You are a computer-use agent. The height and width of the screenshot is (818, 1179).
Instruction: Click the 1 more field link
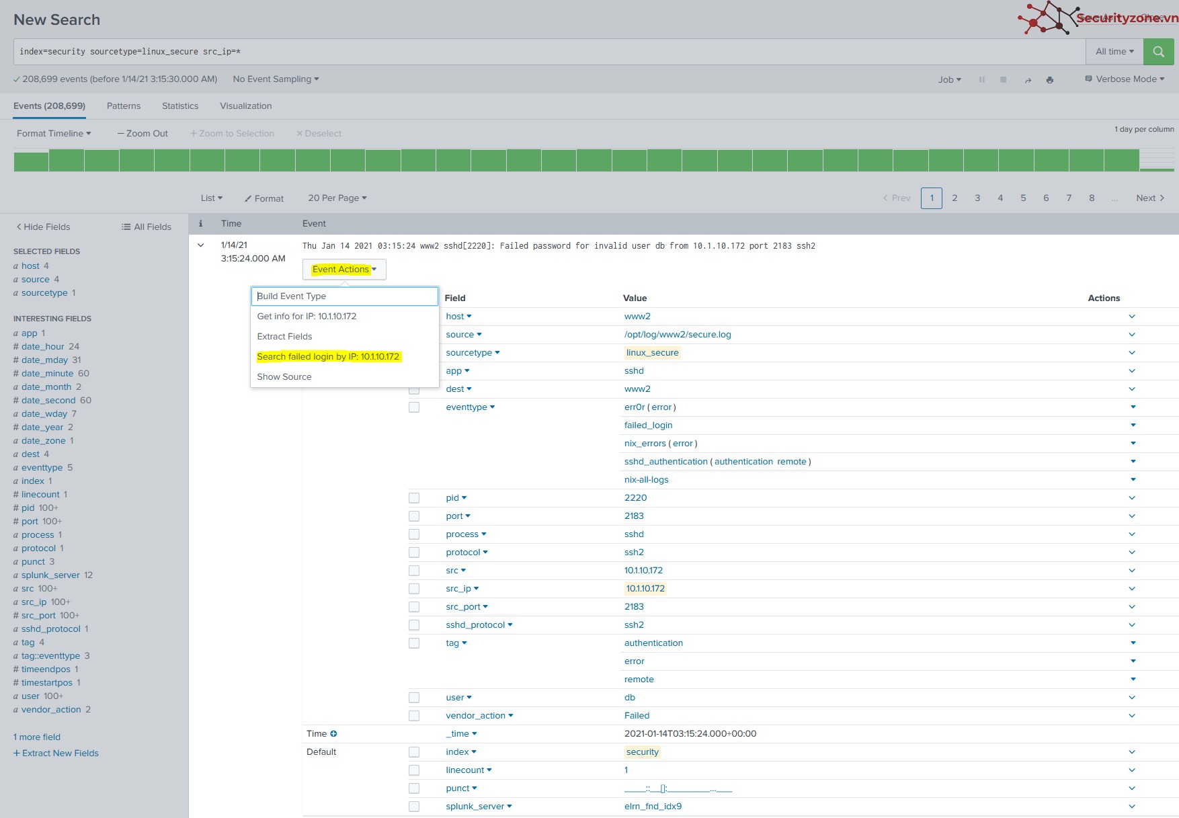click(x=37, y=737)
